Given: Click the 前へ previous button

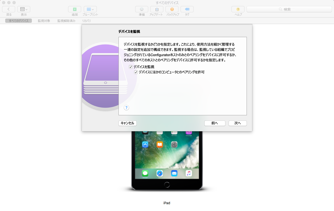Looking at the screenshot, I should click(x=215, y=123).
